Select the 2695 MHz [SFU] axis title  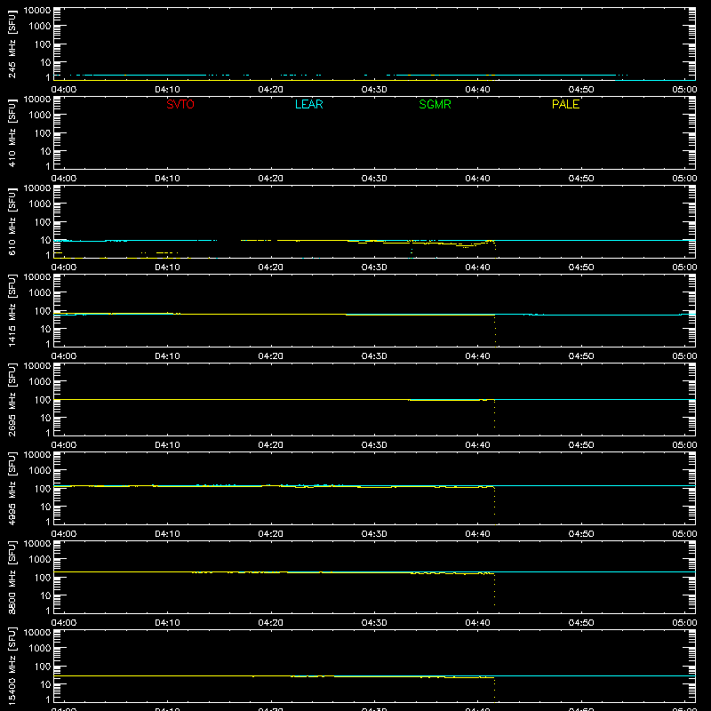pos(12,399)
